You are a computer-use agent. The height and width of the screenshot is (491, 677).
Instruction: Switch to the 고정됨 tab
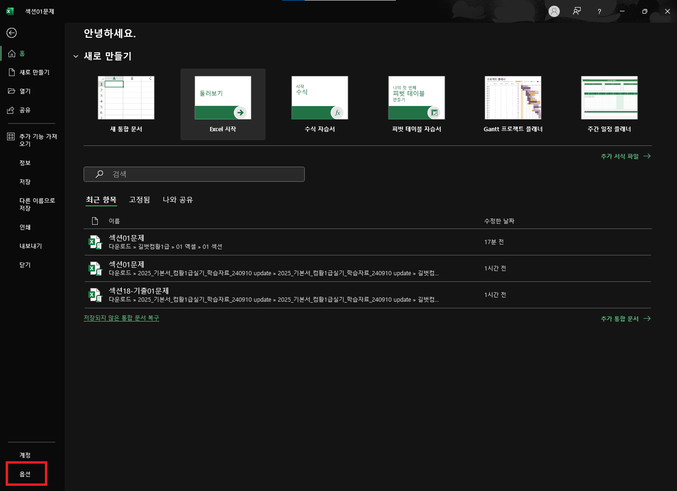click(140, 200)
